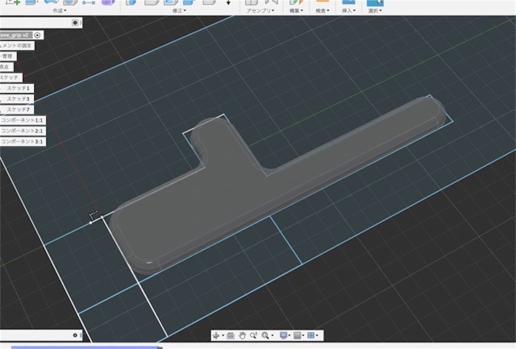Activate the Zoom magnifier tool

coord(253,335)
